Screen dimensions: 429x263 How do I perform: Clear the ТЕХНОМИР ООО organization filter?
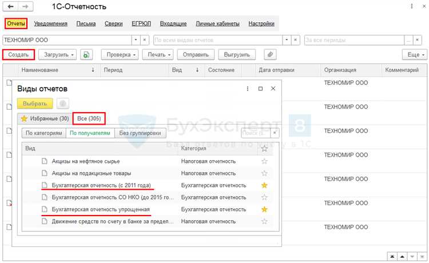point(145,40)
